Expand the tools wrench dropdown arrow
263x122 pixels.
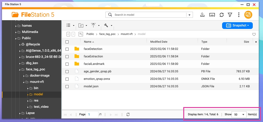111,26
